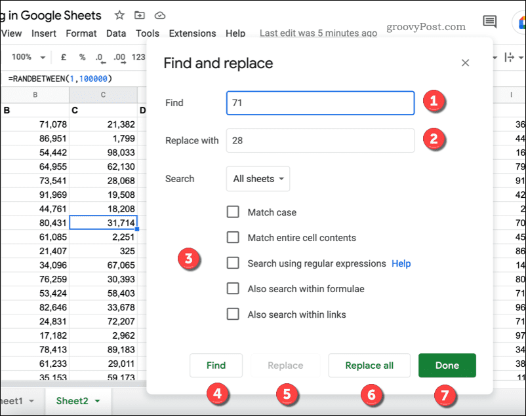The image size is (526, 416).
Task: Click the Replace all button
Action: (x=369, y=366)
